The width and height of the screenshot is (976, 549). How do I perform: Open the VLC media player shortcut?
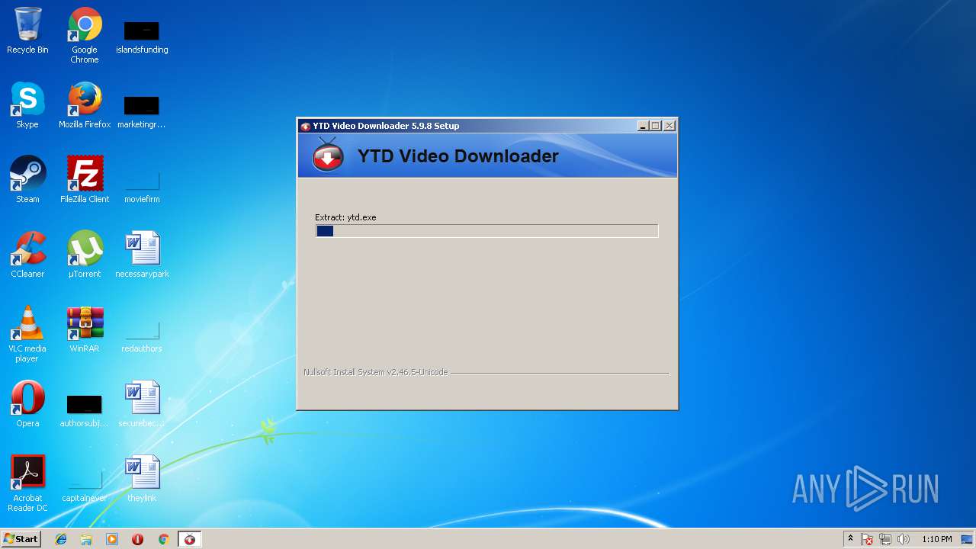(27, 334)
